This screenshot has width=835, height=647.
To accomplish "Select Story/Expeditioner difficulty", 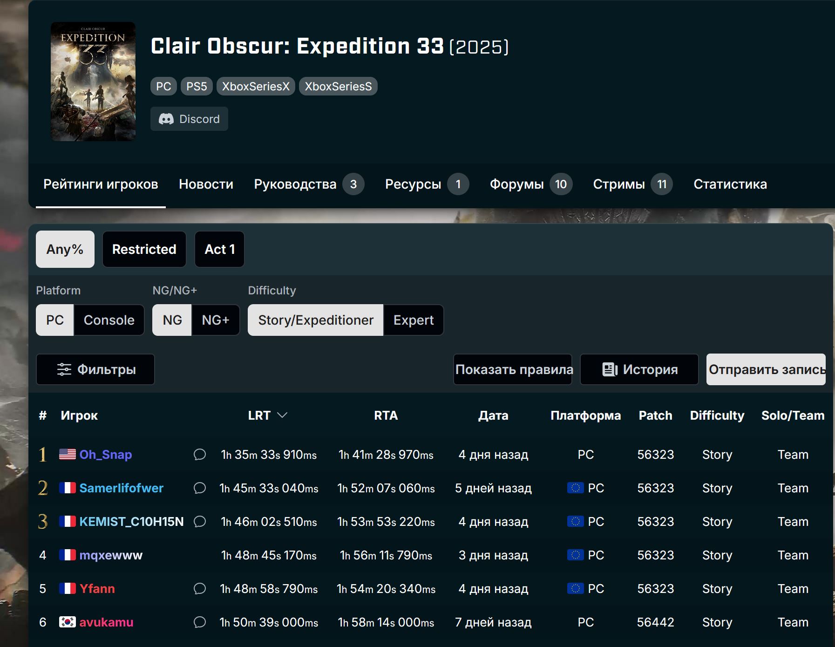I will [x=316, y=320].
